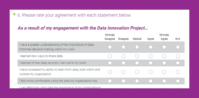
Task: Mark Neutral for new ways to share data
Action: 137,56
